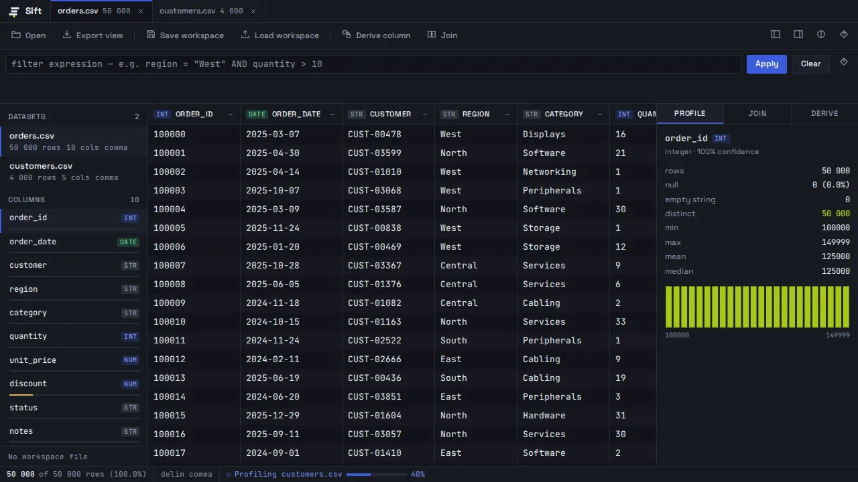Click the "delim comma" status entry
The height and width of the screenshot is (482, 858).
[186, 474]
